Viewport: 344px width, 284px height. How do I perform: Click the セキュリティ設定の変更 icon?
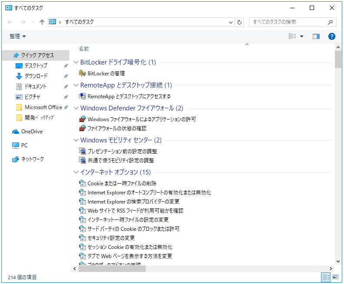[82, 238]
